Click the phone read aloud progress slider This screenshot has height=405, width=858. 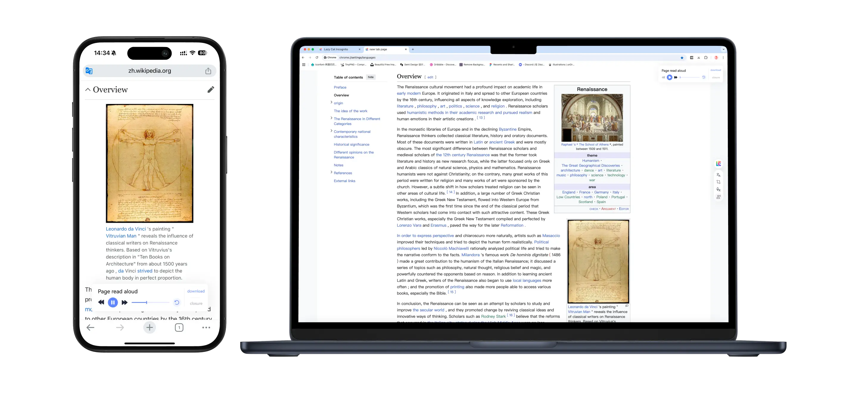pyautogui.click(x=150, y=303)
